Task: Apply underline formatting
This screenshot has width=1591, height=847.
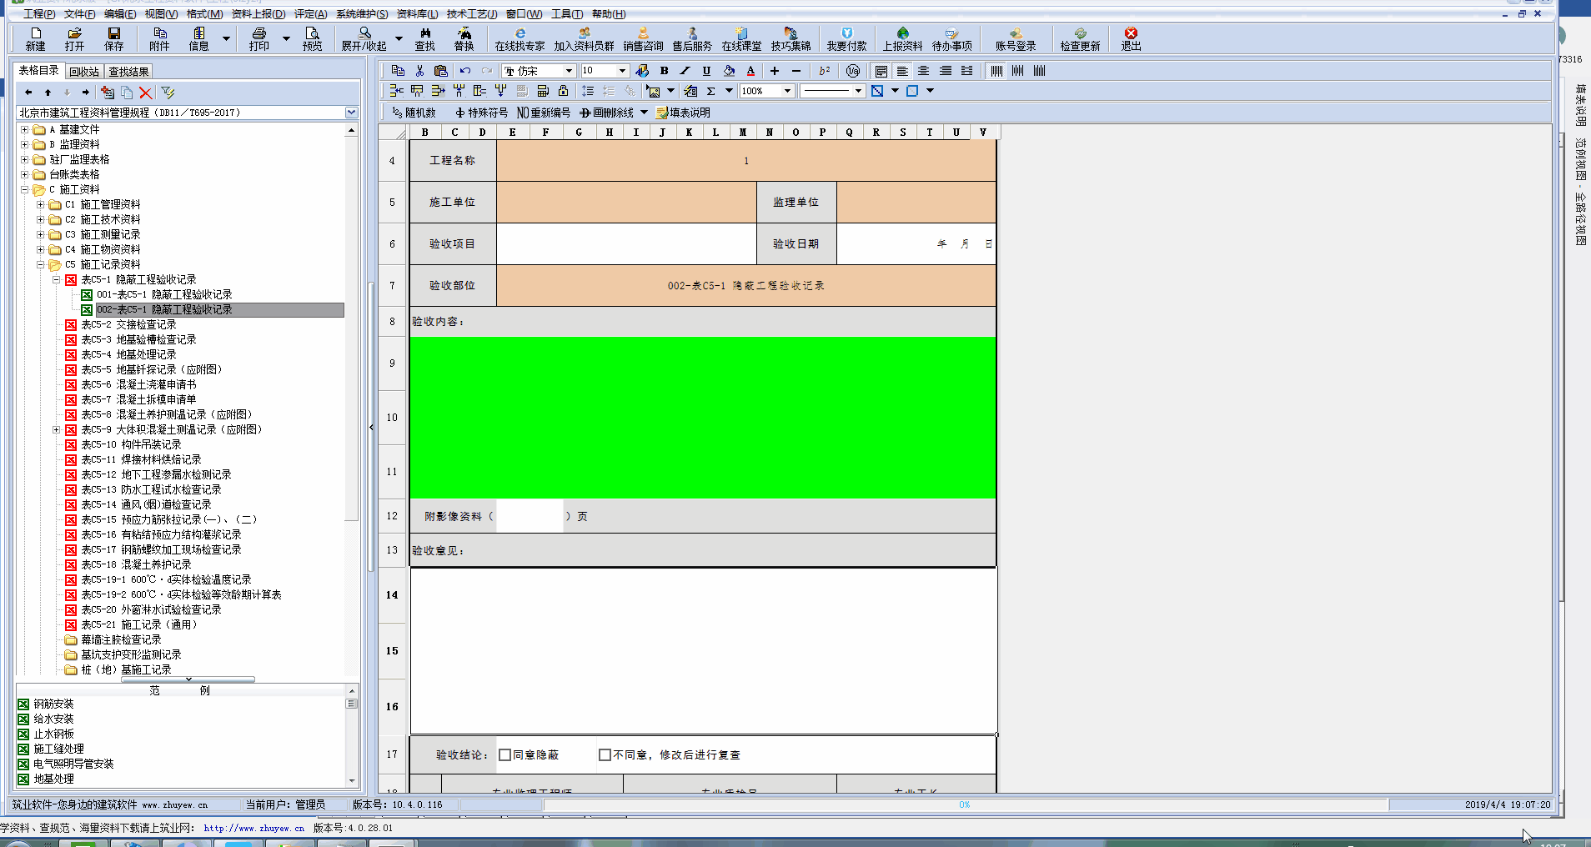Action: coord(705,71)
